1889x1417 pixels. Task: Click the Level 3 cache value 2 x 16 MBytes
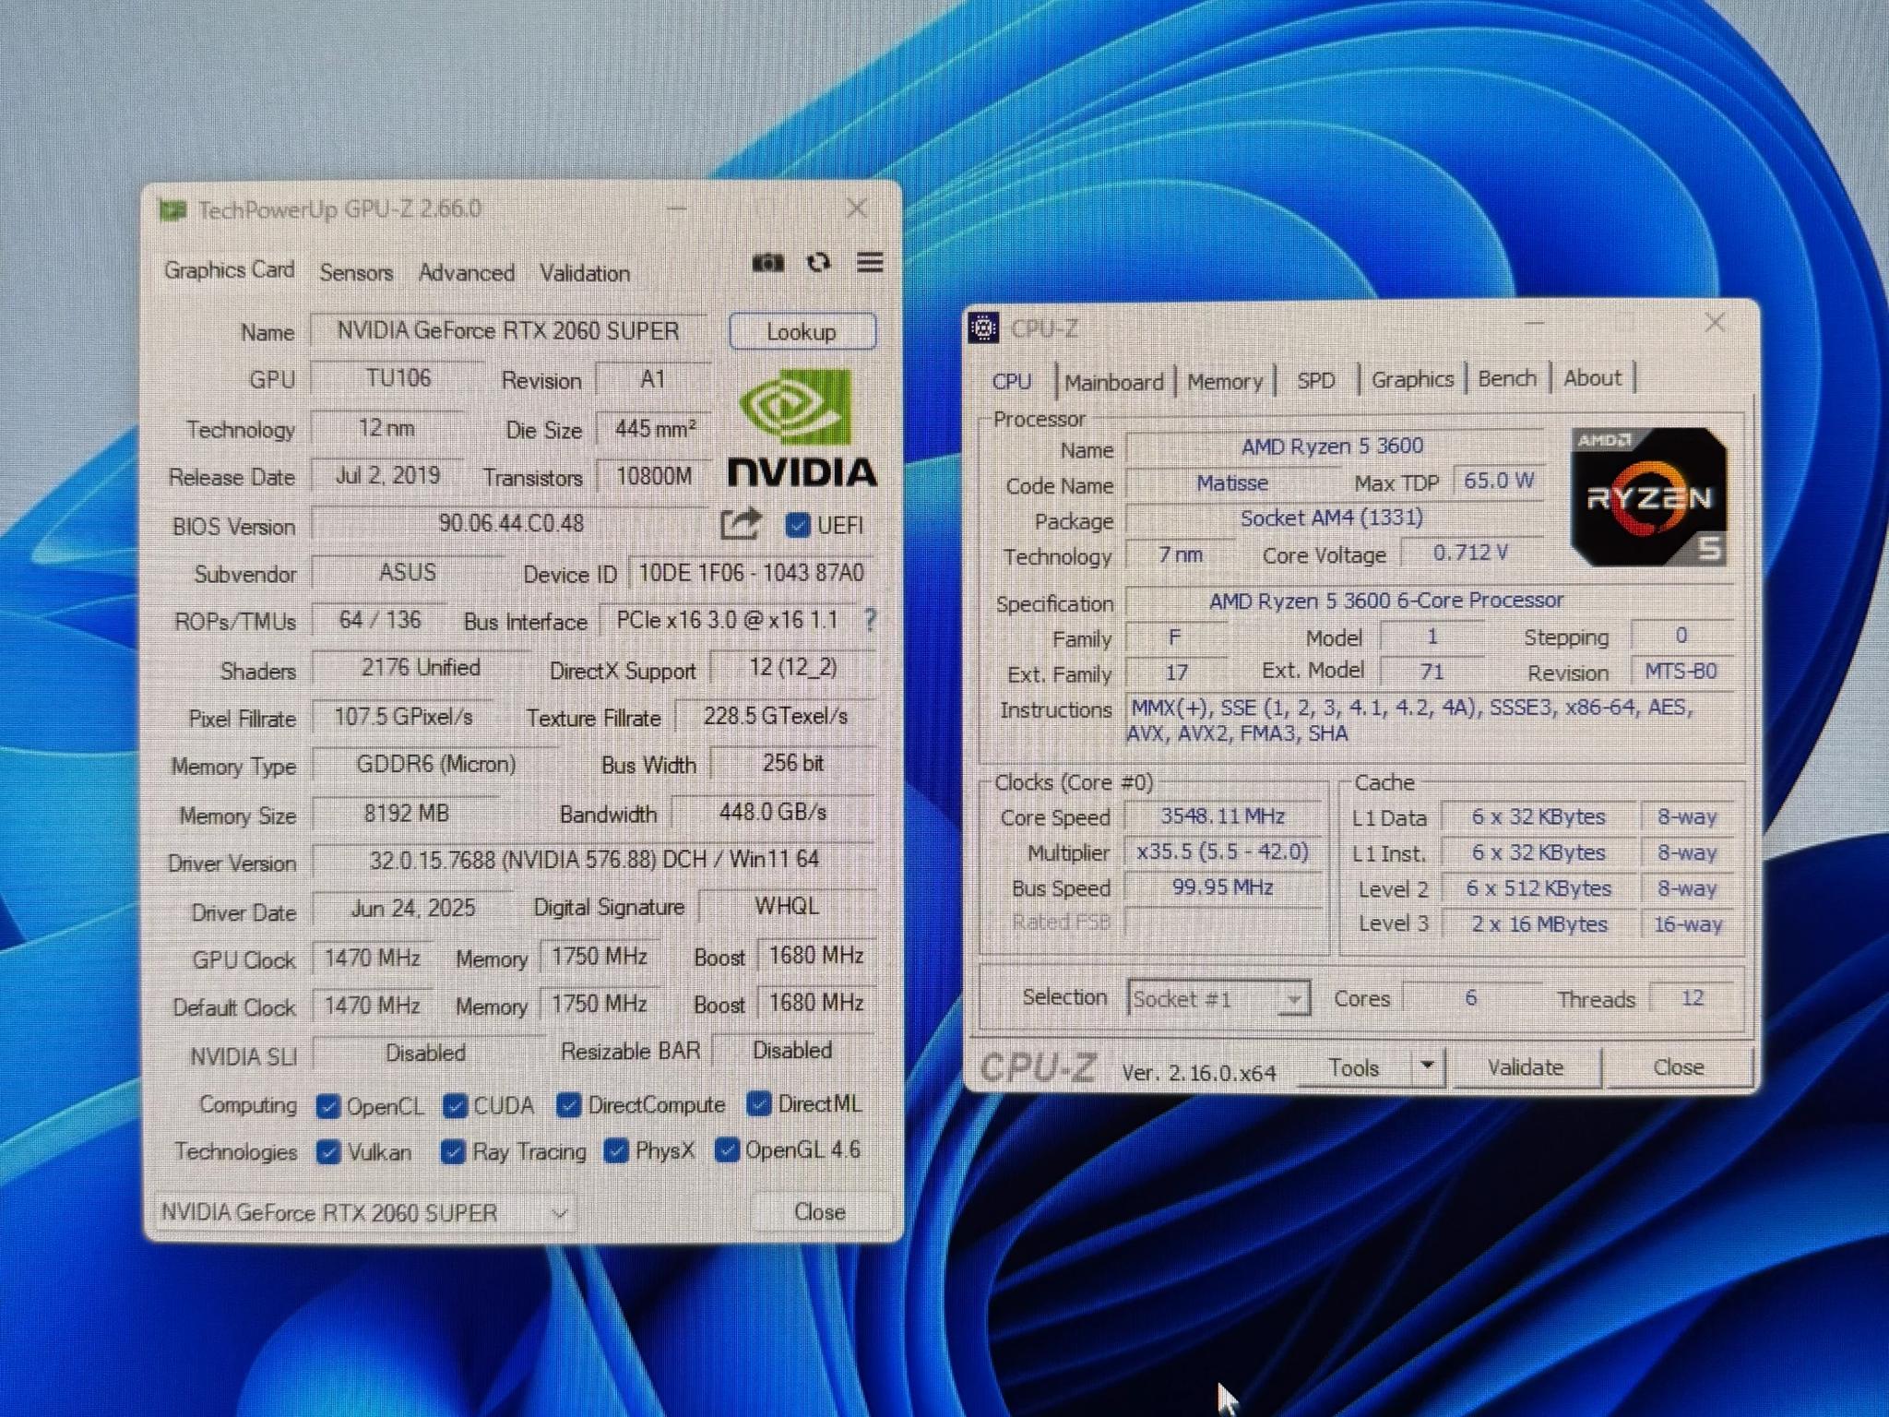(x=1539, y=923)
